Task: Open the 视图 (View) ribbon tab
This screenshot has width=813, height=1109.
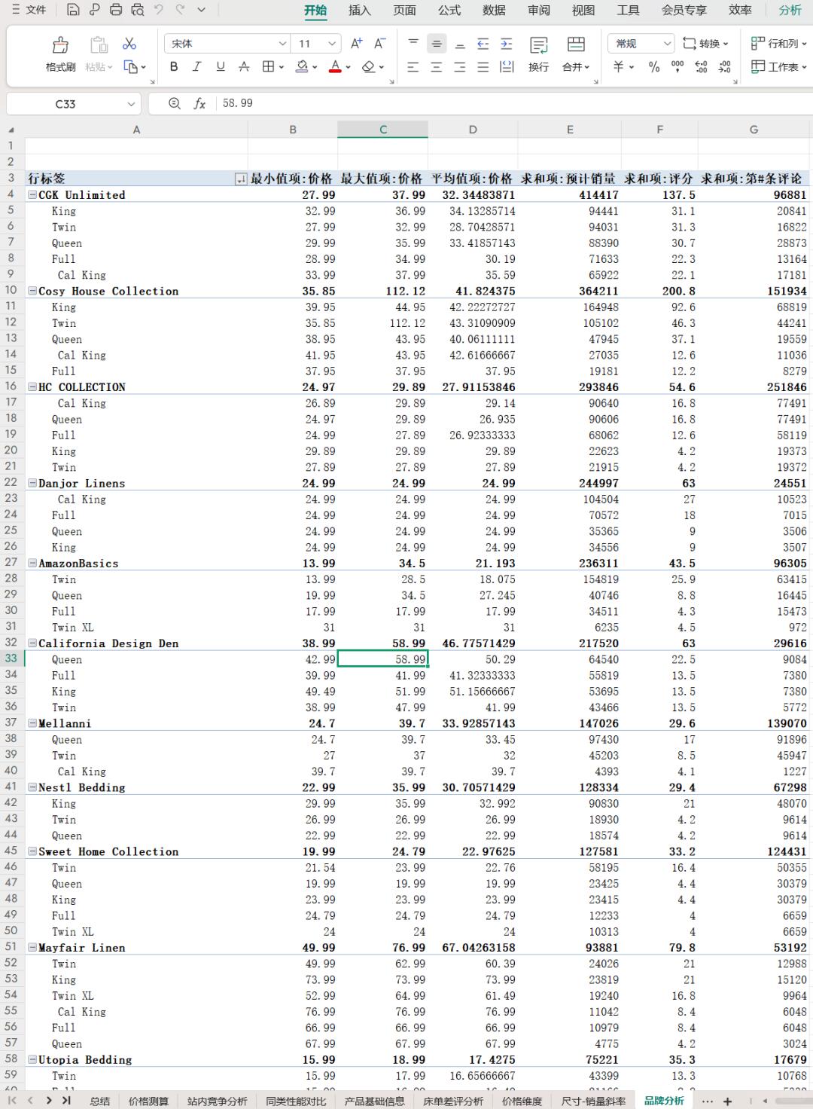Action: pos(583,10)
